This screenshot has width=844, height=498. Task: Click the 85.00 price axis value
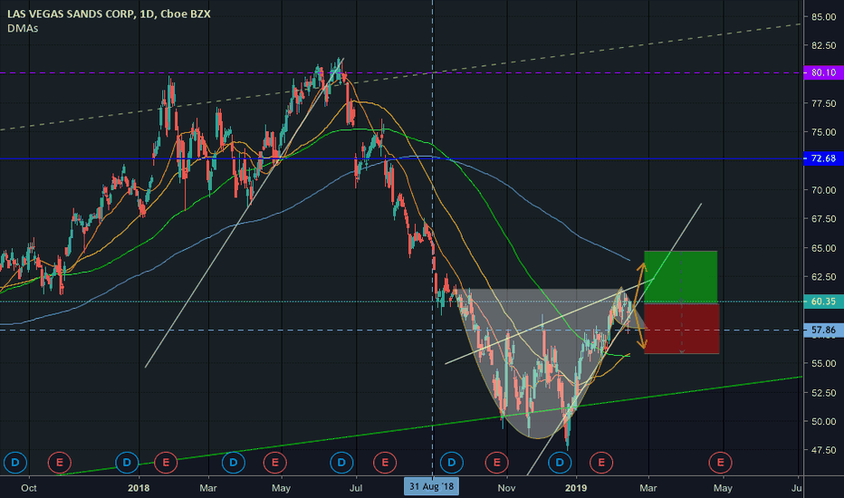[823, 17]
